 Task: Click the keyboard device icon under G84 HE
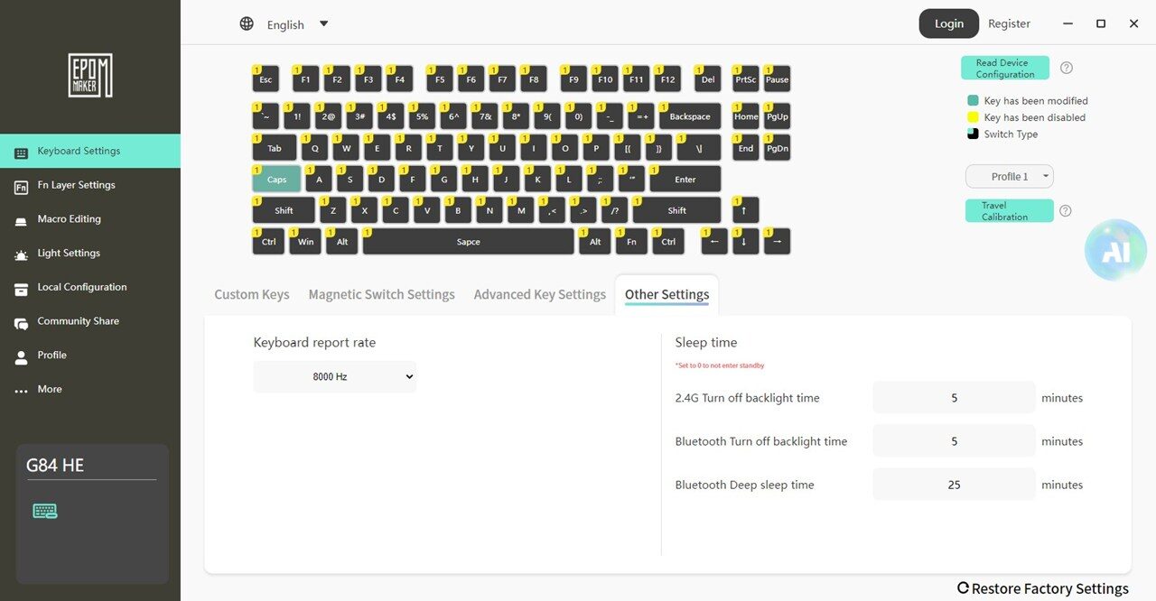tap(45, 512)
